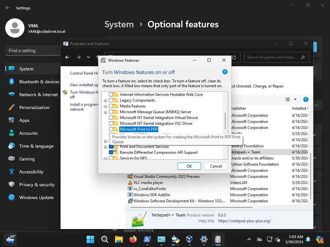
Task: Enable Microsoft NT Kernel Integration VSC Driver
Action: (x=111, y=123)
